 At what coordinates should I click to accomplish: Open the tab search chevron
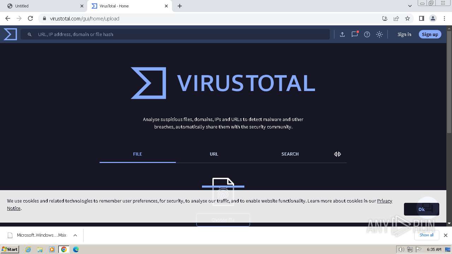410,6
